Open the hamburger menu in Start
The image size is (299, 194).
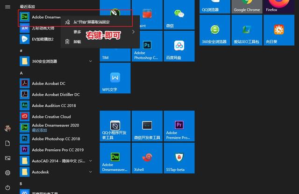coord(7,7)
